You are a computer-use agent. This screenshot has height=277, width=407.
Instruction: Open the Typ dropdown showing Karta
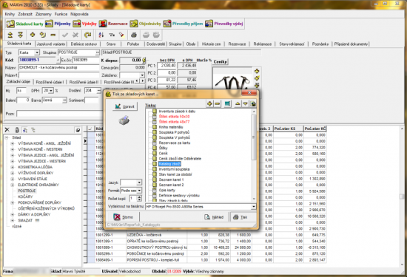[37, 52]
